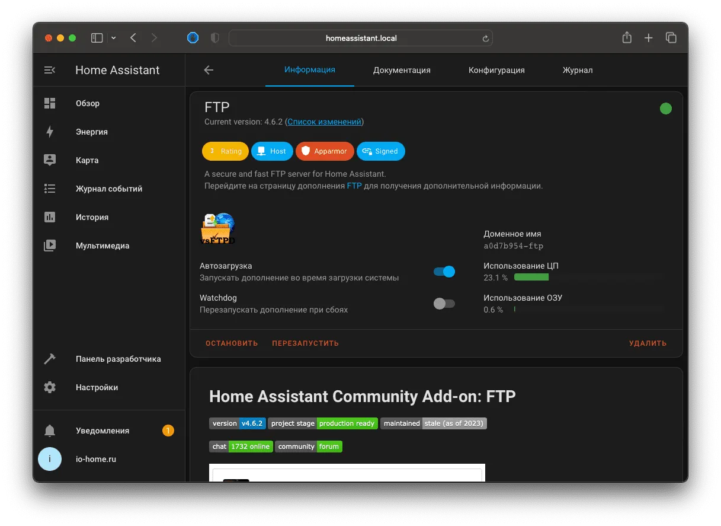Show Safari tab overview
The image size is (721, 526).
click(x=671, y=38)
